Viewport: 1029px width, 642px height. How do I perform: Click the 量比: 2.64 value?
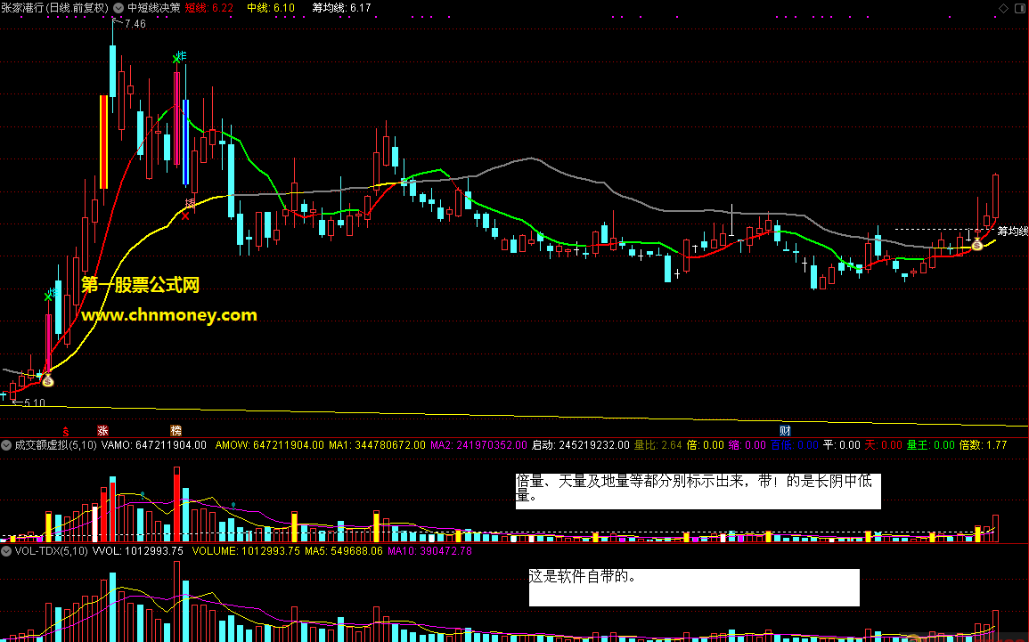pos(657,444)
